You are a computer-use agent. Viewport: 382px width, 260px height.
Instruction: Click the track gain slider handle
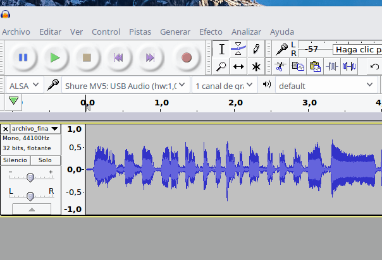click(x=30, y=178)
